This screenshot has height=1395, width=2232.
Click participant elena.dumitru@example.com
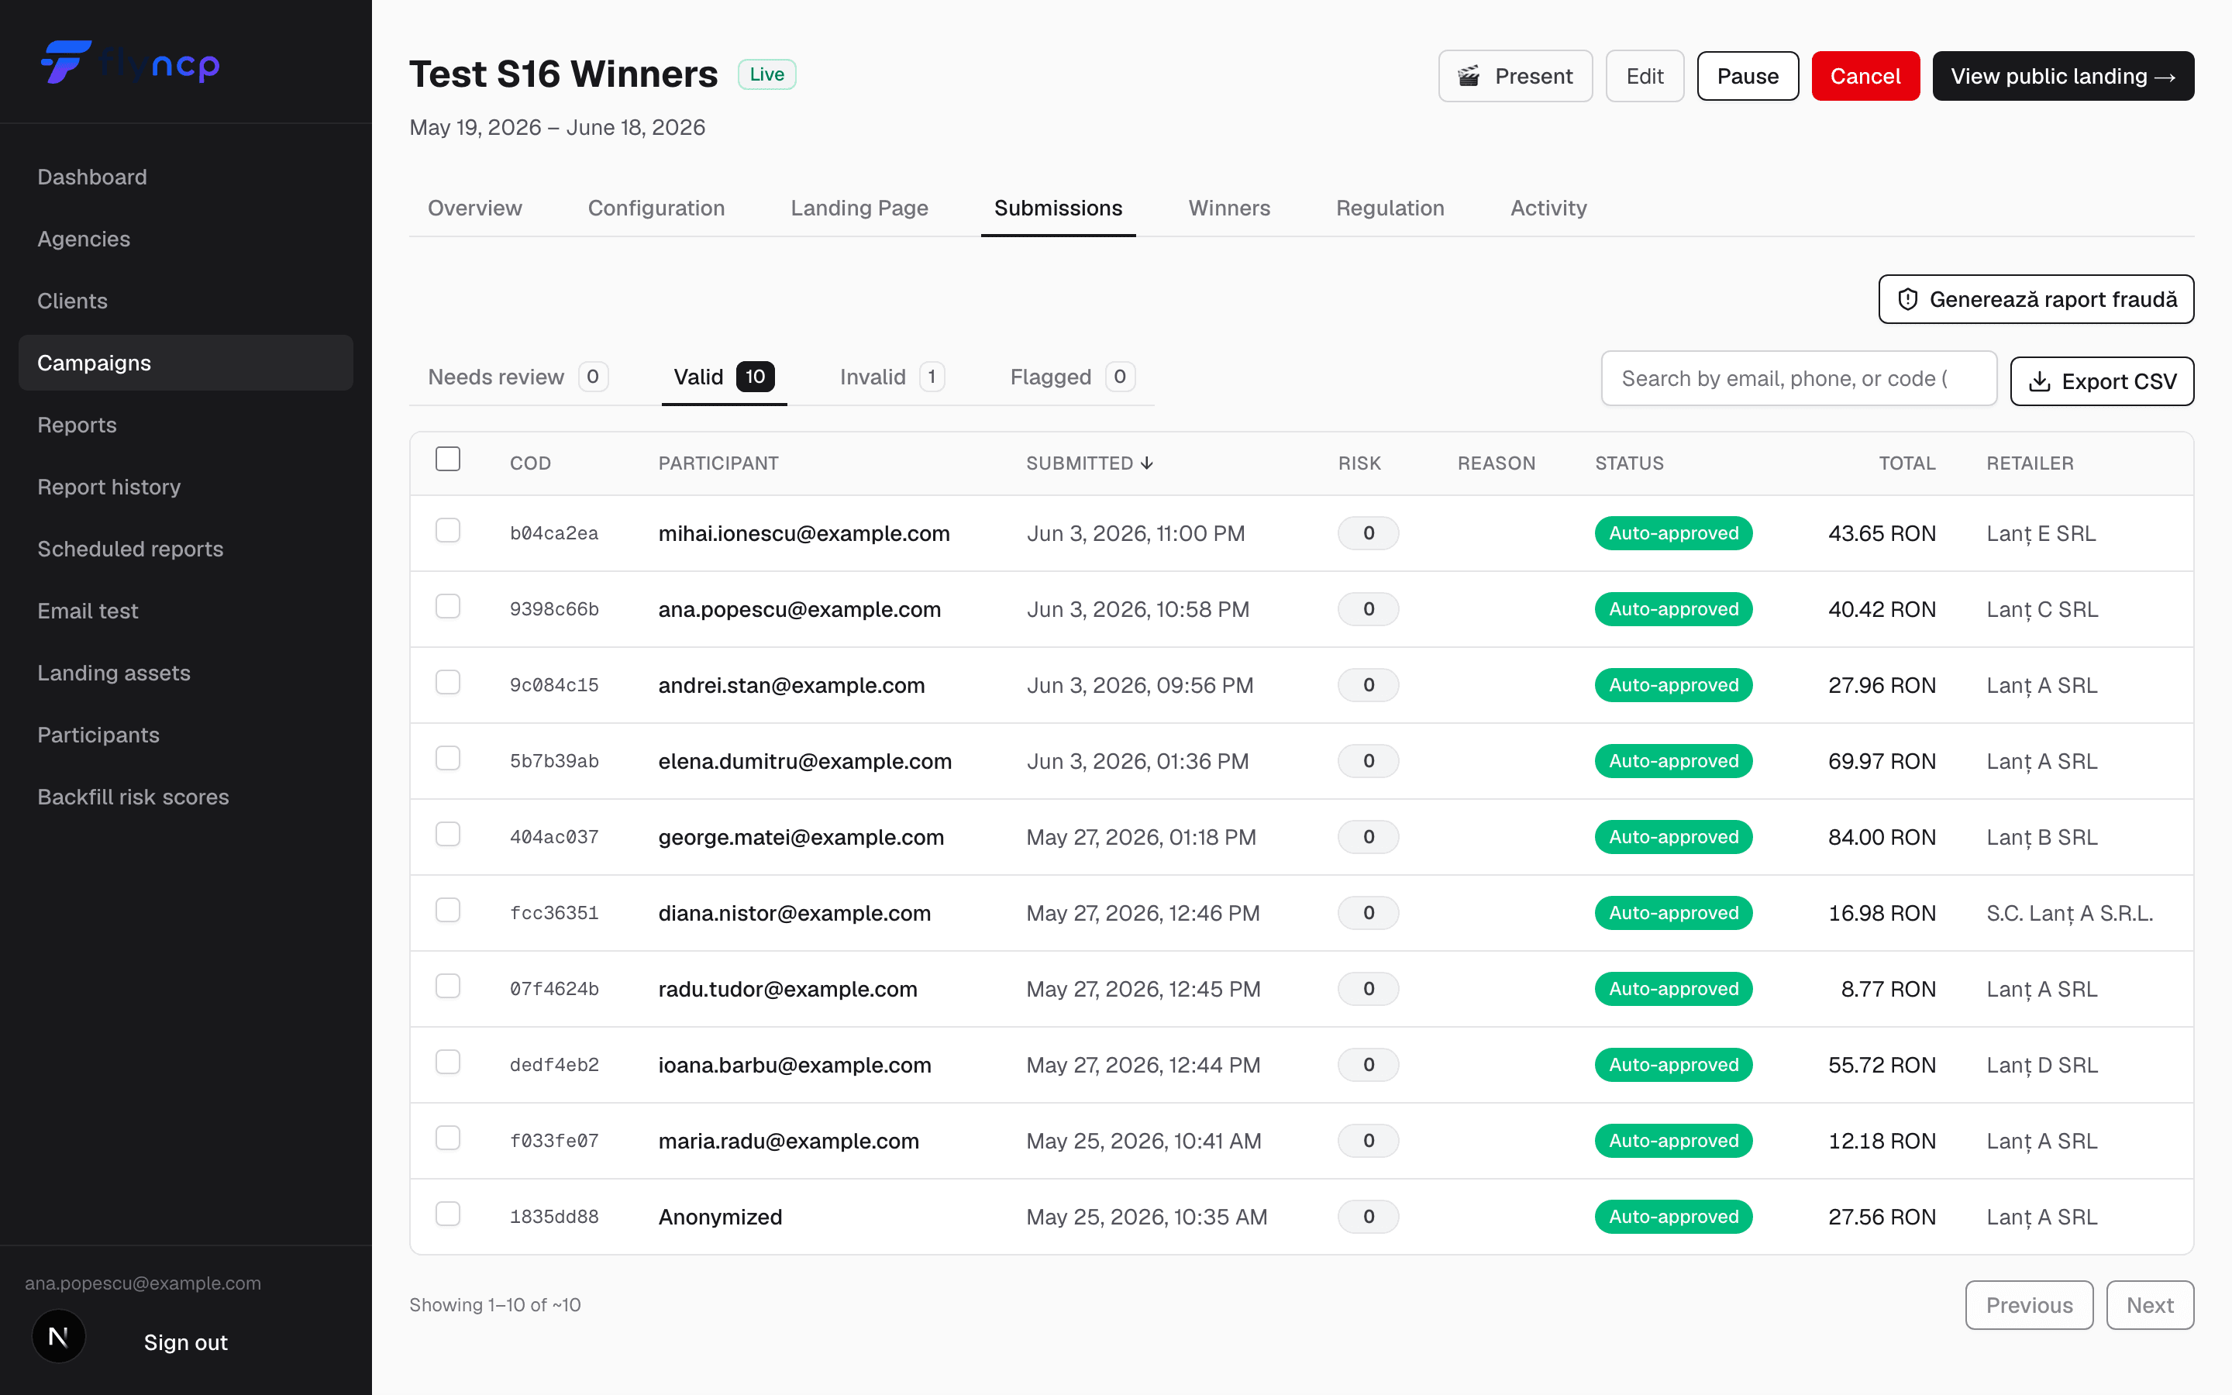coord(804,761)
